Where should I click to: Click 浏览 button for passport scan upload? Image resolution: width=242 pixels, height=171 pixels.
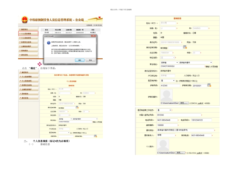coord(184,103)
